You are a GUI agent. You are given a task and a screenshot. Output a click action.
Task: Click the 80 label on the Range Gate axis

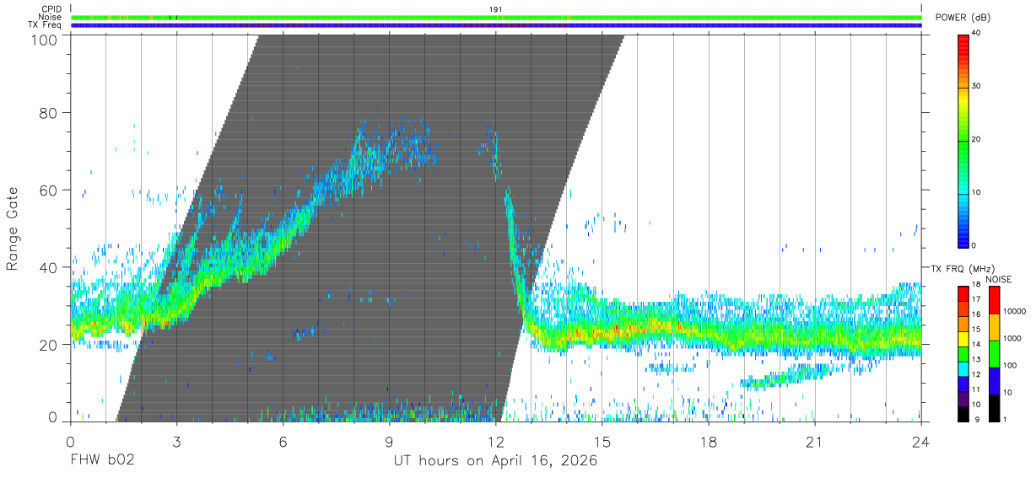[48, 113]
